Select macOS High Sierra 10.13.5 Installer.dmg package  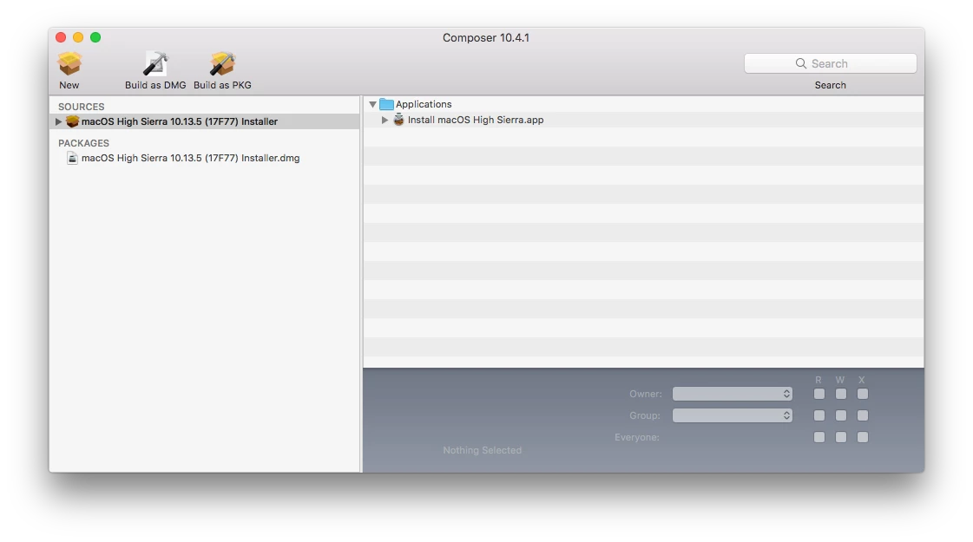[x=190, y=158]
